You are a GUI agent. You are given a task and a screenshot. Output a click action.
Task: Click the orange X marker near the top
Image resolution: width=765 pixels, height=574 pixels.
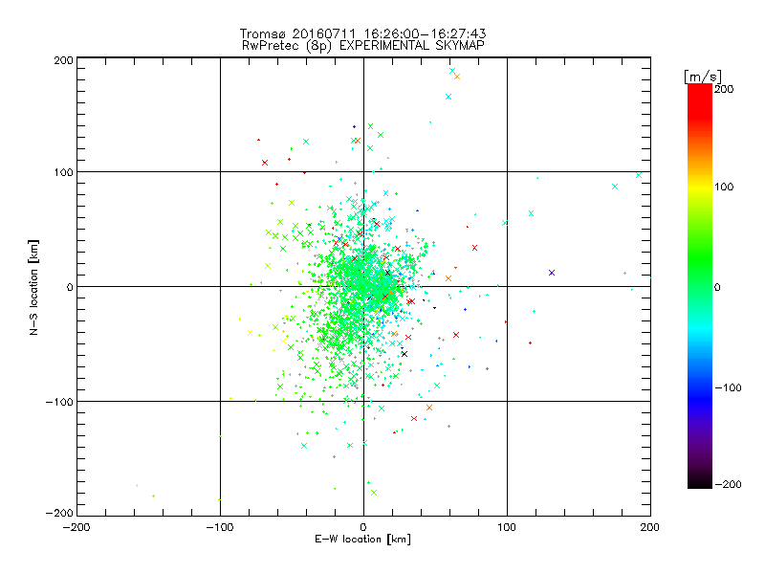[457, 77]
